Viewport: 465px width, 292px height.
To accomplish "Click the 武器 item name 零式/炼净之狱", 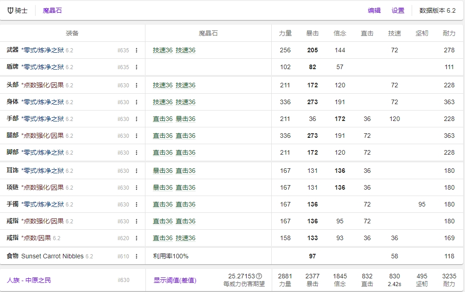I will (43, 50).
